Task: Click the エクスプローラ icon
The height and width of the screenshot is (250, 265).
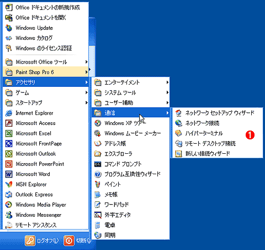Action: [98, 154]
